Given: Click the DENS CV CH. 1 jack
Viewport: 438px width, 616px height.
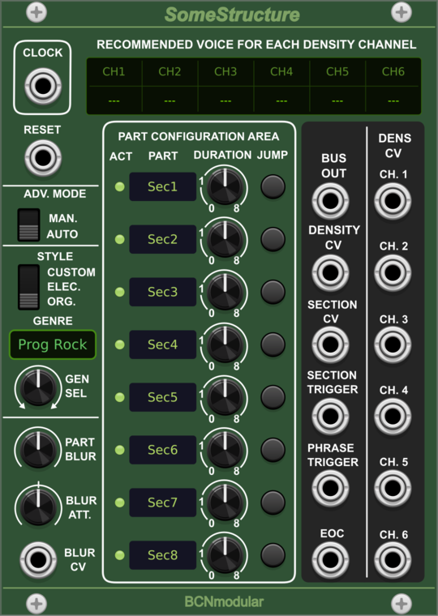Looking at the screenshot, I should click(x=393, y=201).
